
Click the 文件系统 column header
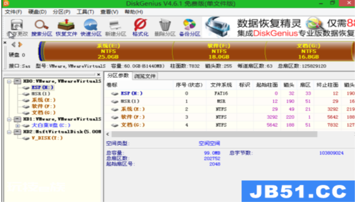(221, 85)
